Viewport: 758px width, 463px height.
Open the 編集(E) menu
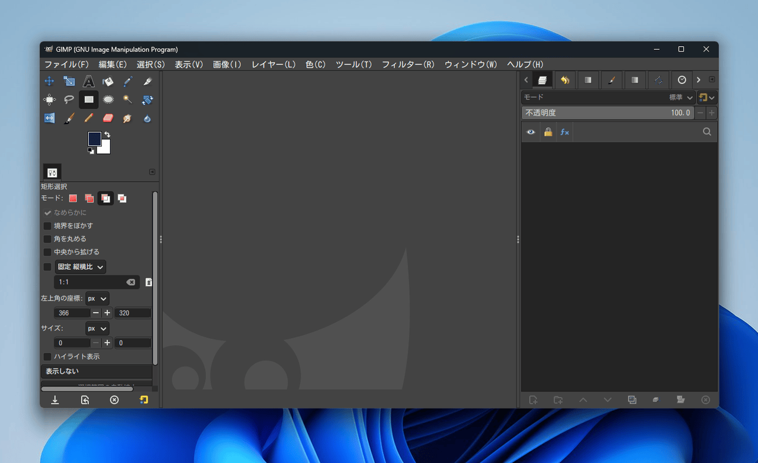pyautogui.click(x=113, y=65)
